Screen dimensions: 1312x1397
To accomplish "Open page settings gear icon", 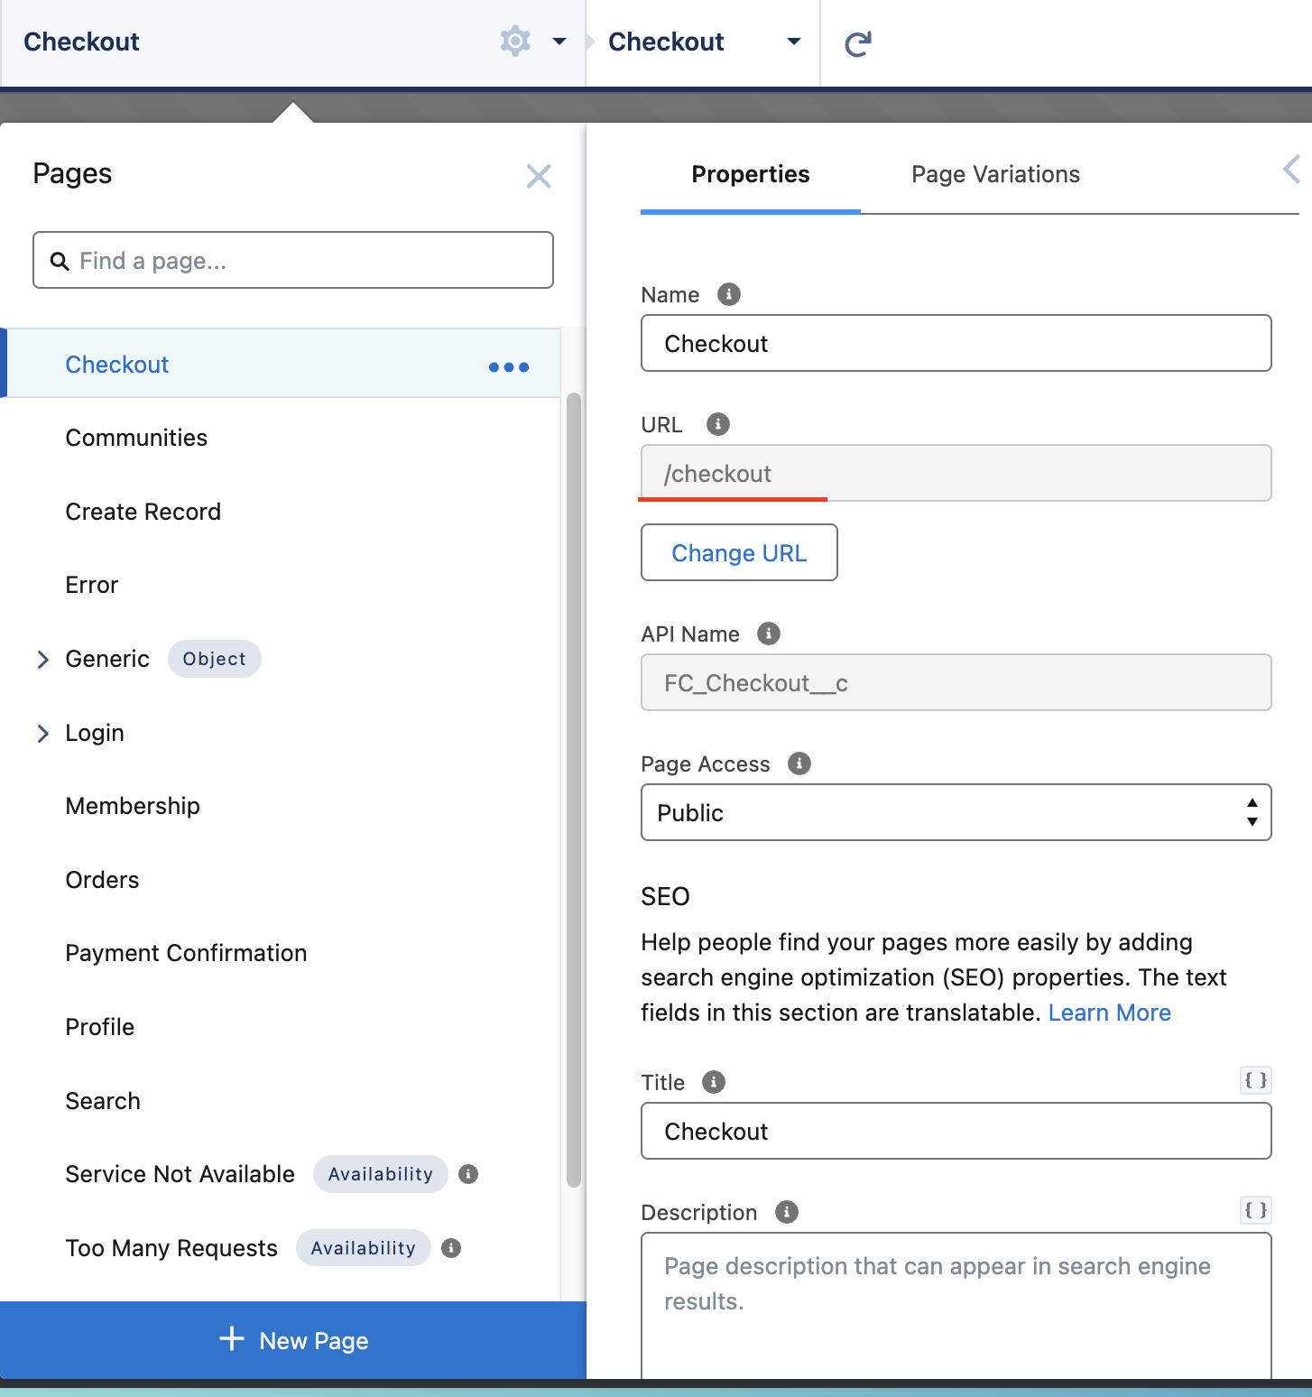I will [x=515, y=42].
